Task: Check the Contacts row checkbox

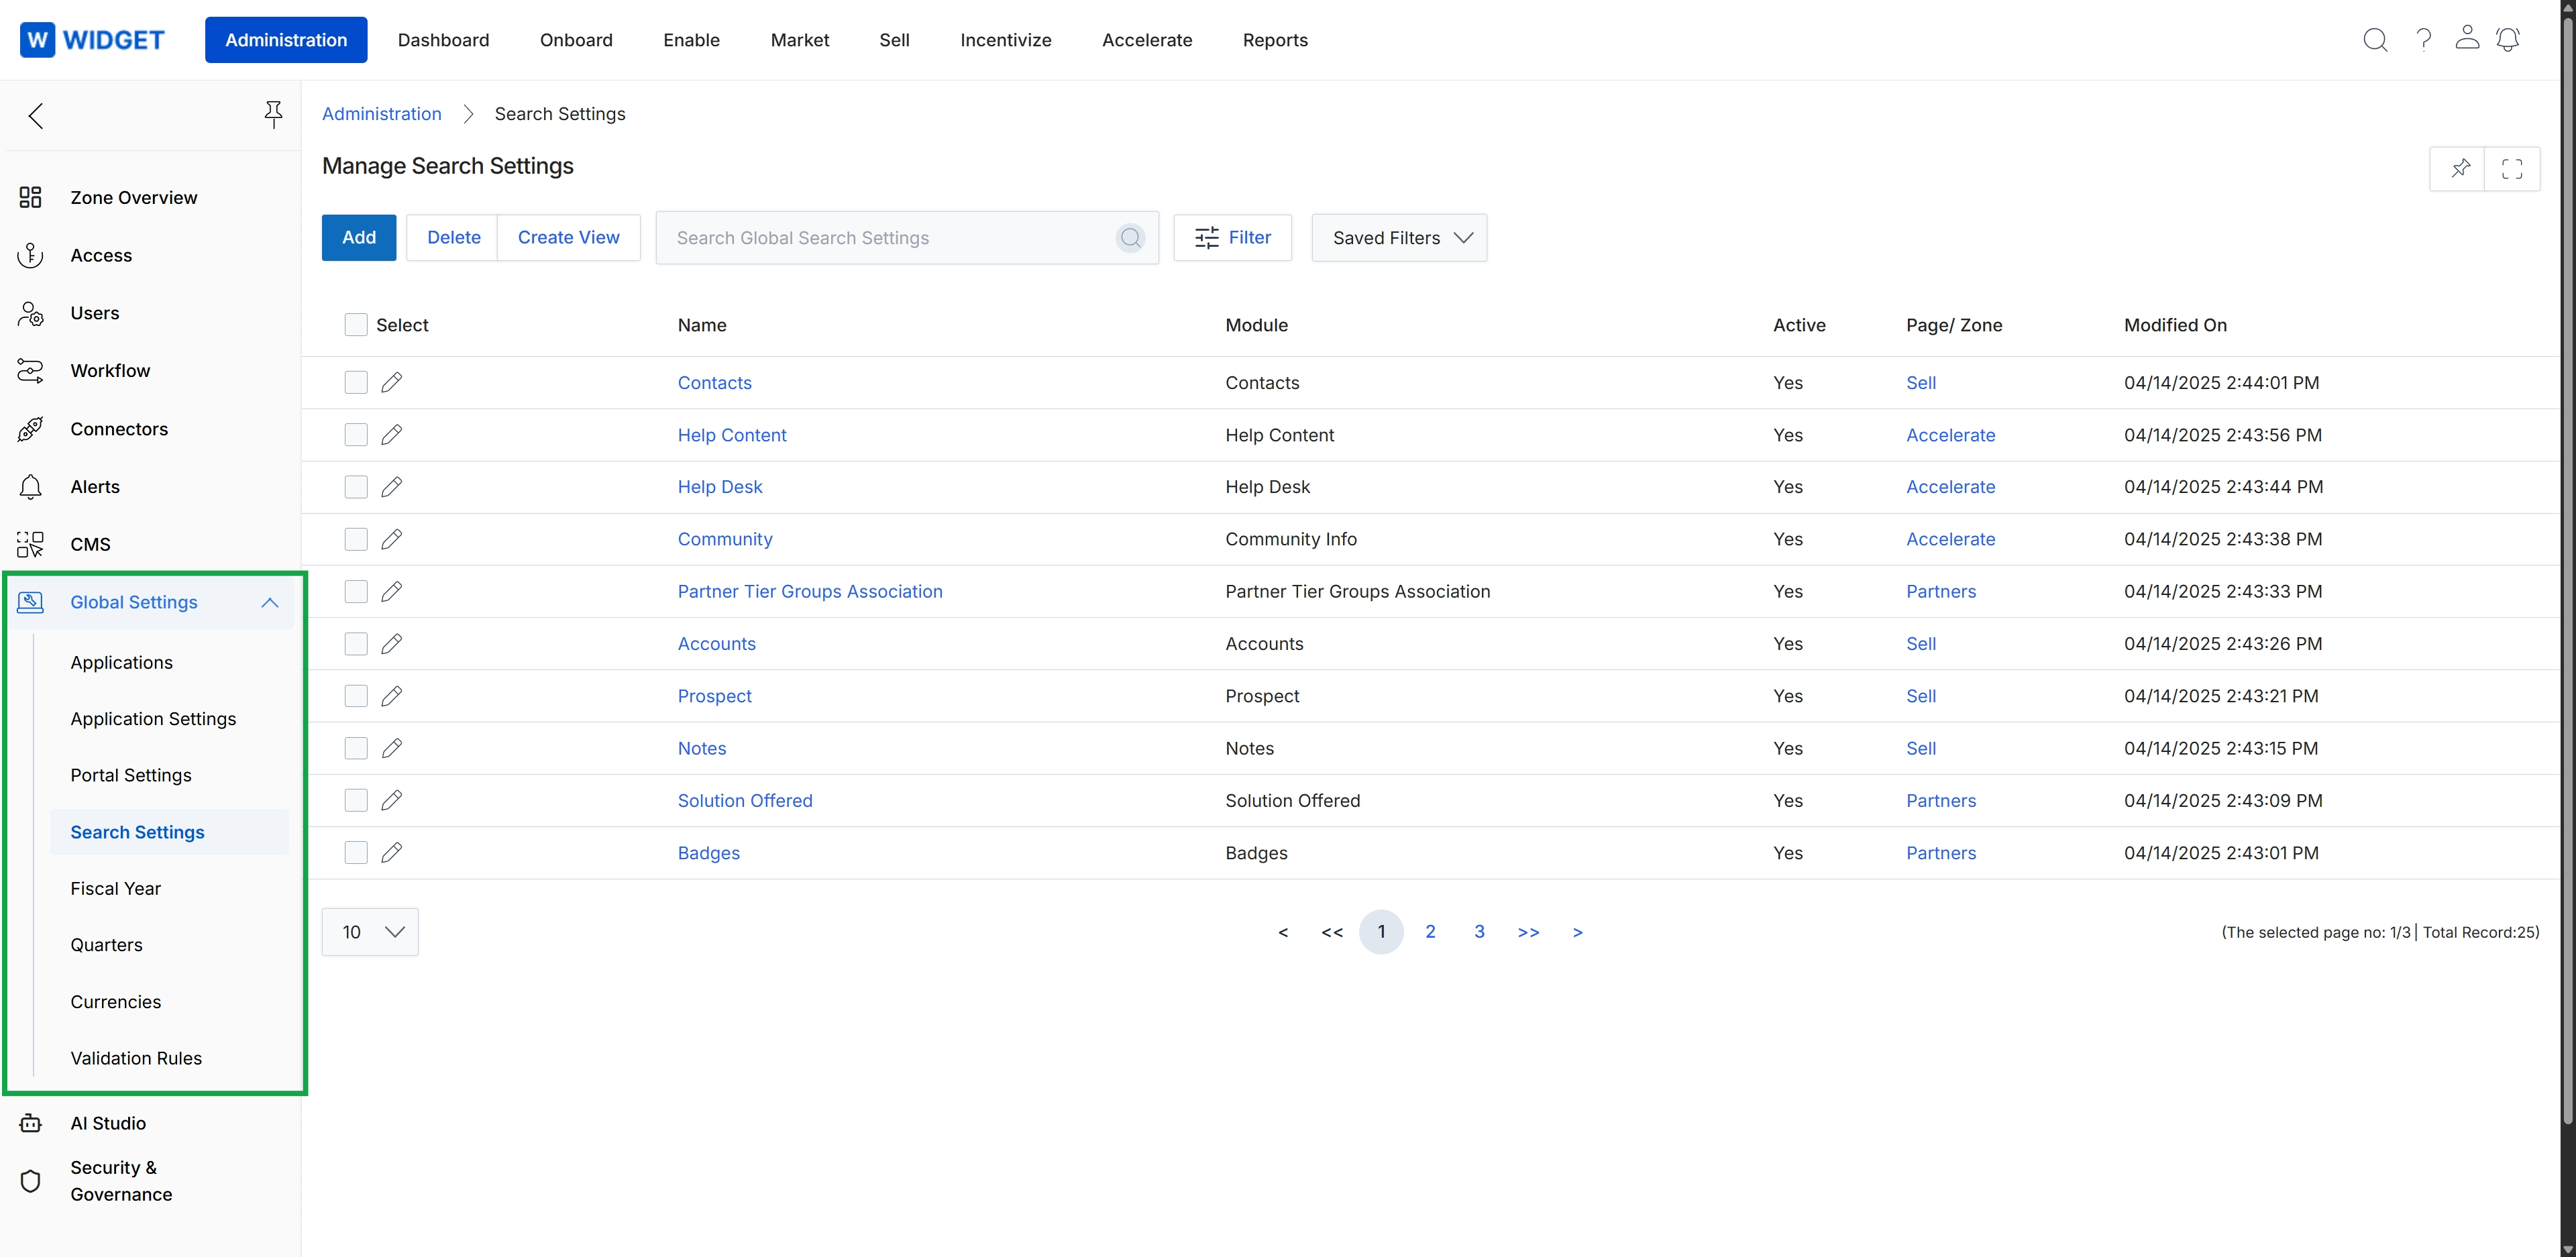Action: click(356, 383)
